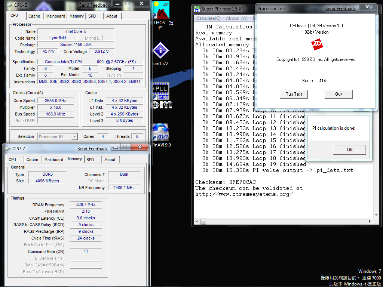Click the "2:10" FSB:DRAM value
Image resolution: width=383 pixels, height=287 pixels.
point(86,212)
